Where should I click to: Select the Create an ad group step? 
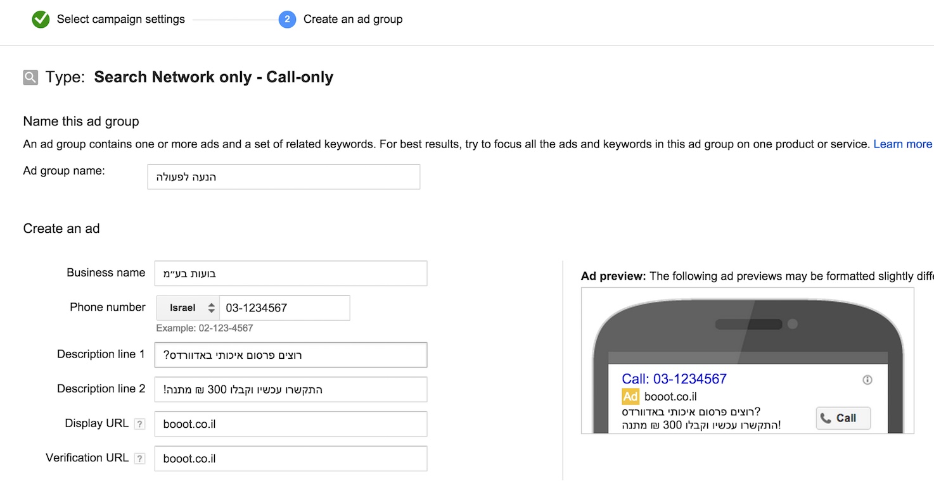click(x=353, y=19)
